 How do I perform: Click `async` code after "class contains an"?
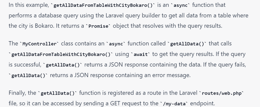point(116,44)
